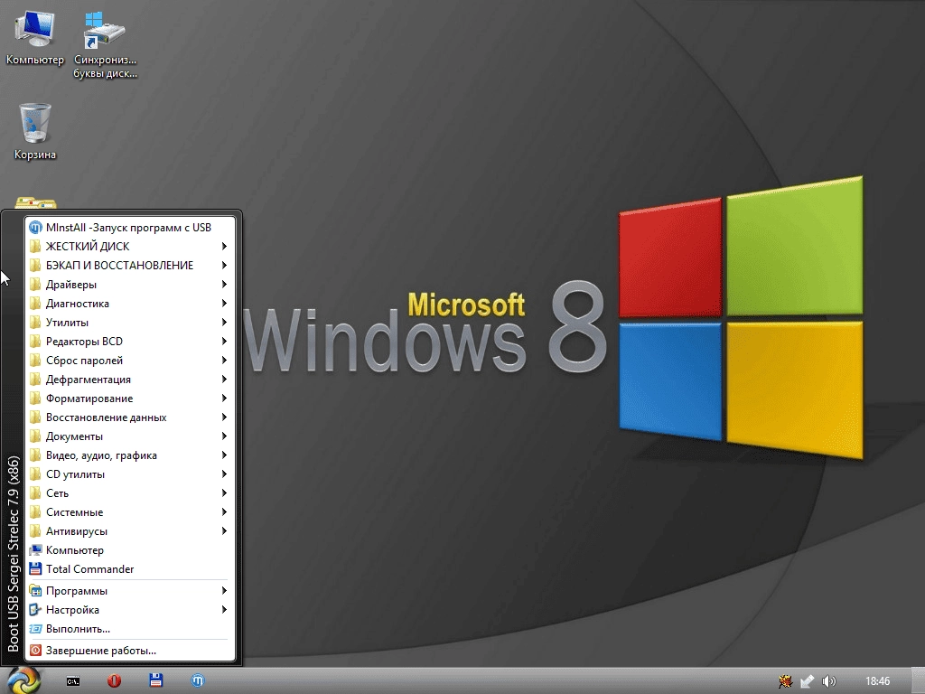
Task: Click the red round icon on the taskbar
Action: pyautogui.click(x=115, y=681)
